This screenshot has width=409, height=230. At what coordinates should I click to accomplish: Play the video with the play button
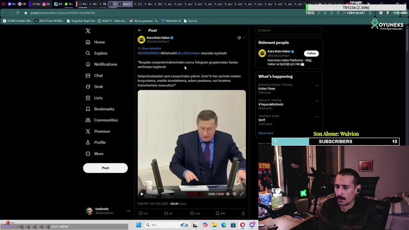pyautogui.click(x=142, y=194)
